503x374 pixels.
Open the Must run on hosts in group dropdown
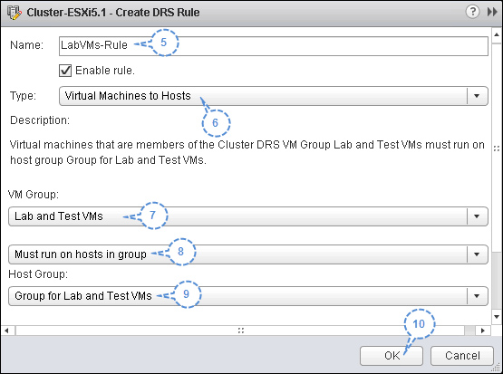coord(248,254)
